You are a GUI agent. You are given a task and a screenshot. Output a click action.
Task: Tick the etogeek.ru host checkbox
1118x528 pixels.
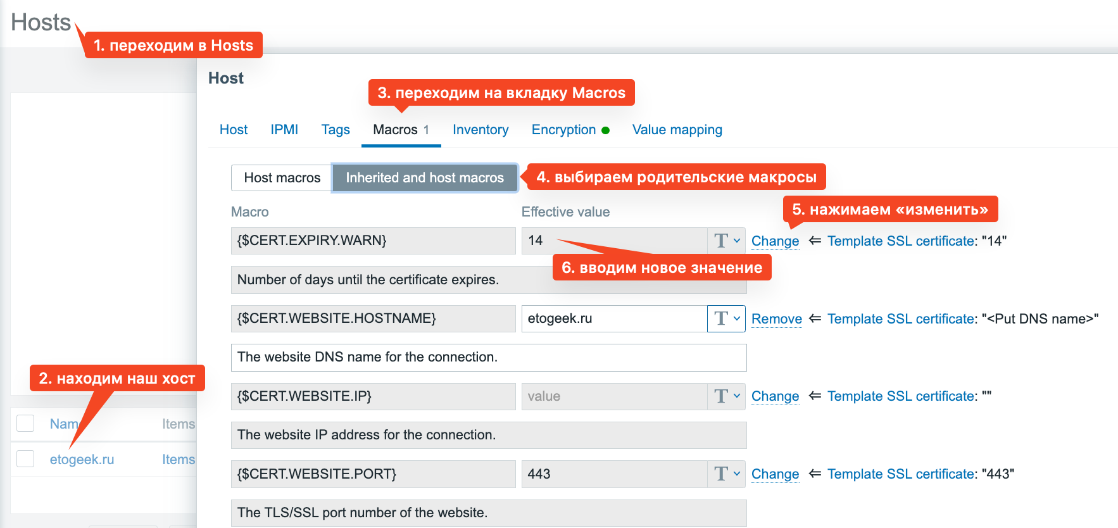[25, 459]
